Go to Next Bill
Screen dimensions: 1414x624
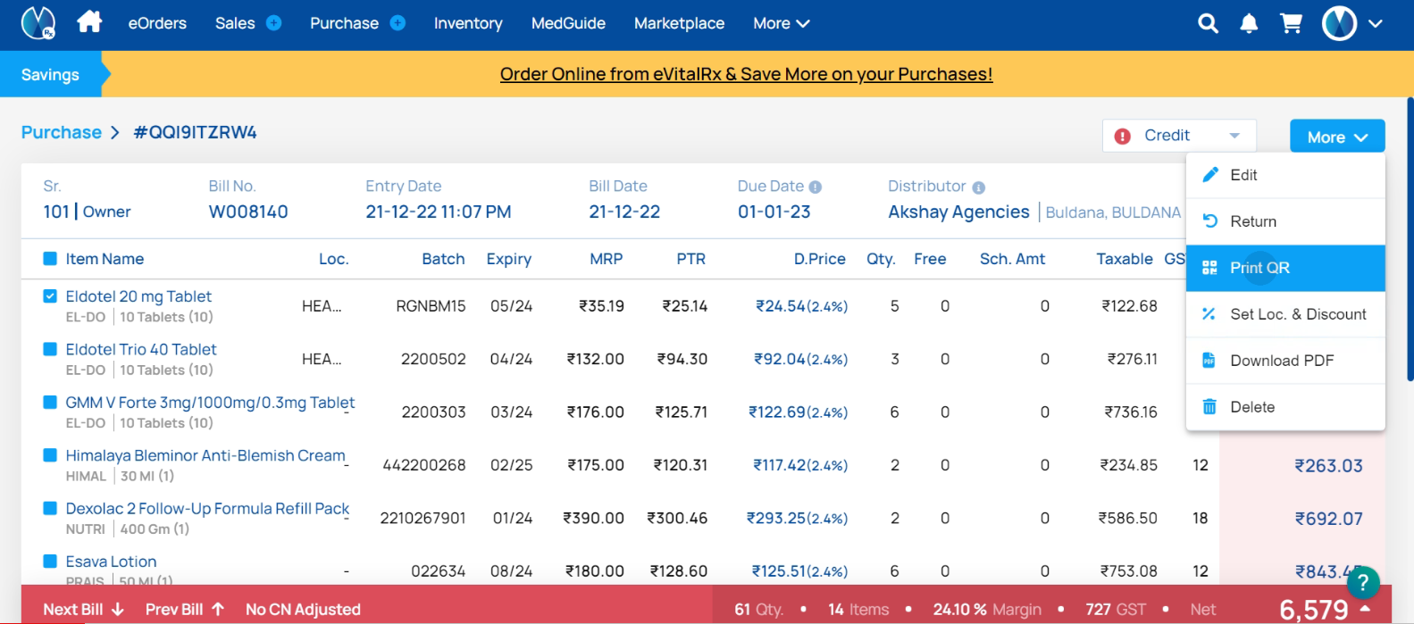tap(83, 610)
